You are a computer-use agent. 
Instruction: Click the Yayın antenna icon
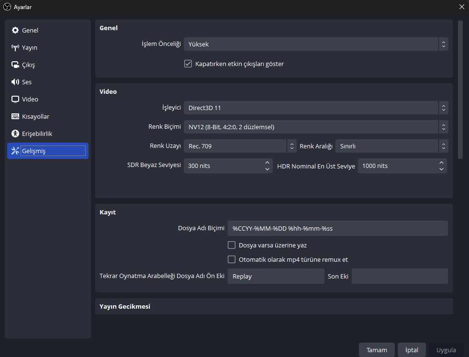pos(15,47)
